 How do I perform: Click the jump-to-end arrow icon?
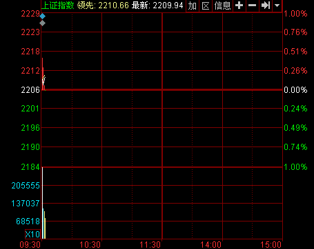click(x=266, y=6)
